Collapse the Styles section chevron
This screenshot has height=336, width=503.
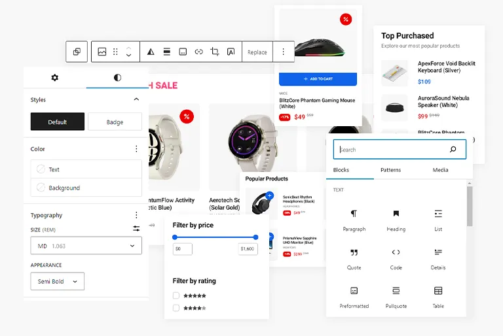coord(136,100)
